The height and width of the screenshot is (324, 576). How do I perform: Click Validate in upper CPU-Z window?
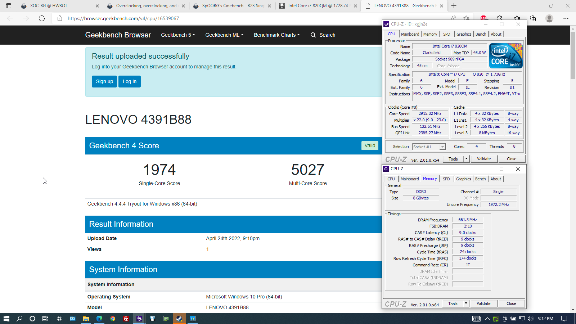coord(484,159)
